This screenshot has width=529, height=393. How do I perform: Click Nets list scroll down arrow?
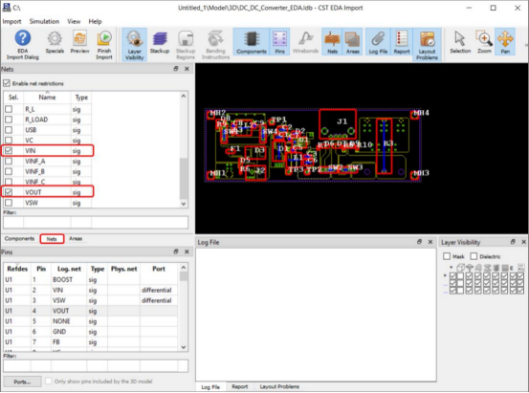point(184,204)
